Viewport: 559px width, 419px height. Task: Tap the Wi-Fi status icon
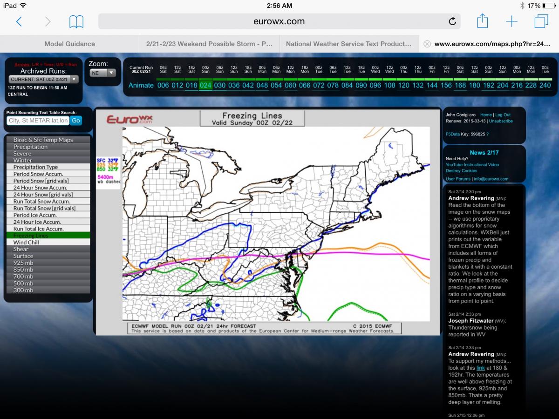click(24, 6)
